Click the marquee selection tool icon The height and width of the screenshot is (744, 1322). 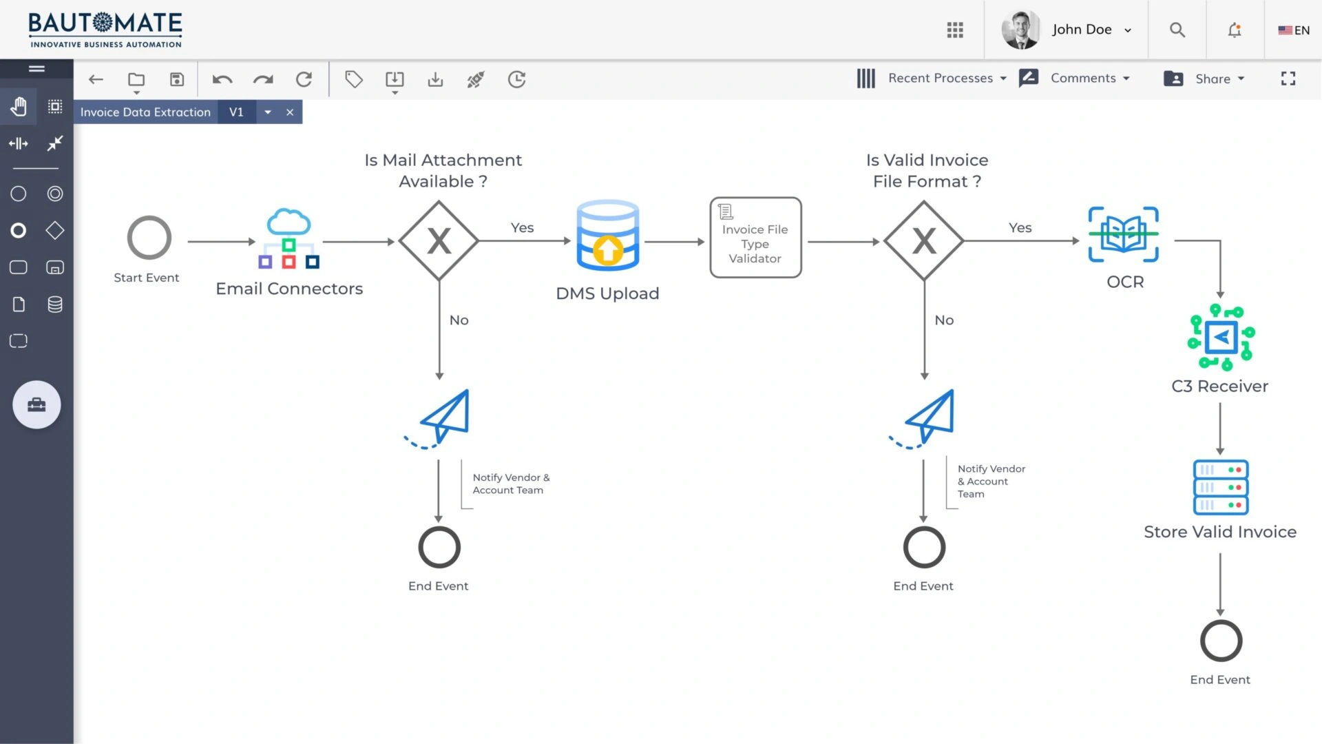tap(55, 106)
